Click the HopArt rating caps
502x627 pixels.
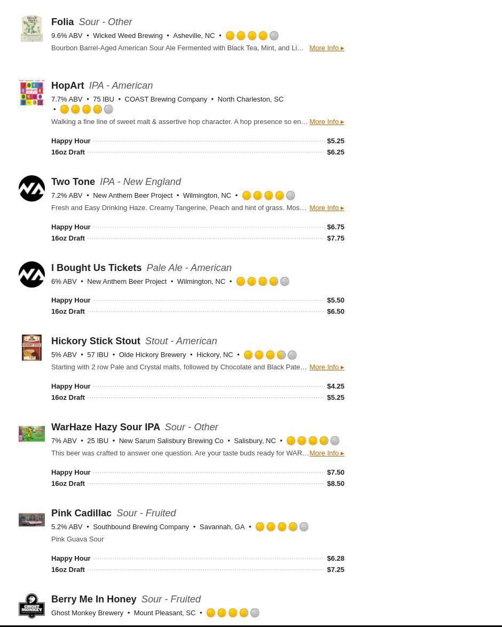pos(86,110)
